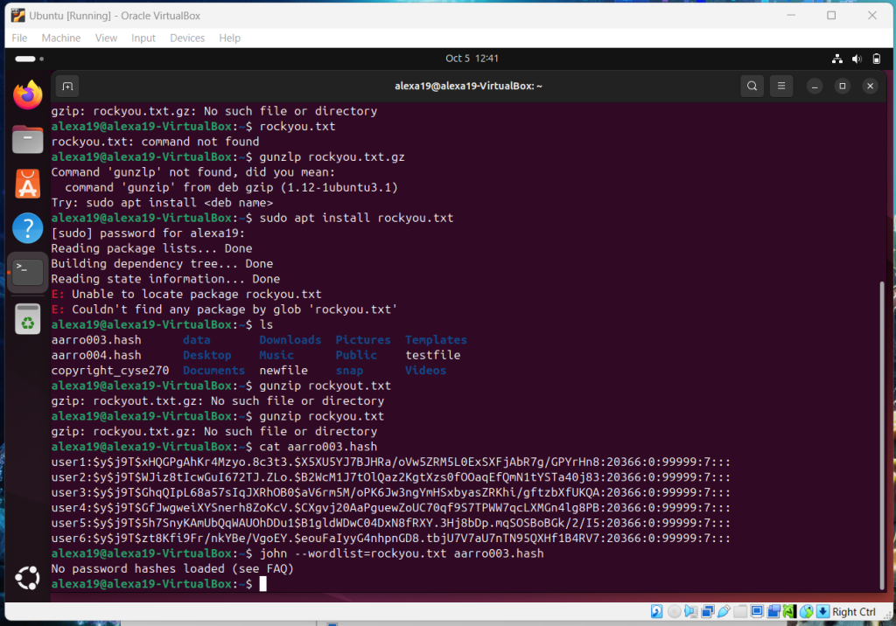Click the Oct 5 12:41 clock
The width and height of the screenshot is (896, 626).
tap(472, 59)
